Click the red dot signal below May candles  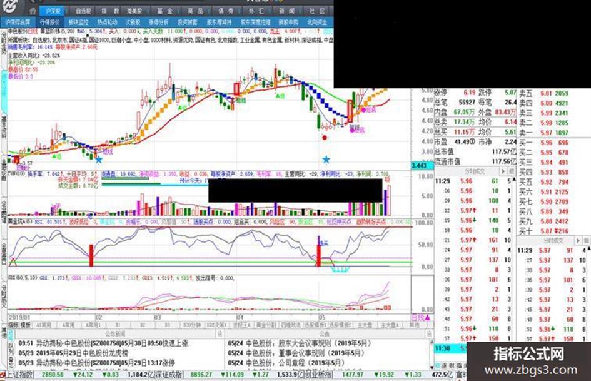tap(325, 138)
